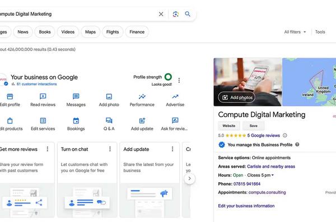Open Advertise trending arrow icon
The height and width of the screenshot is (222, 336).
pos(175,96)
